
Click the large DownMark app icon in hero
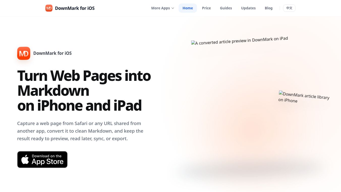pyautogui.click(x=24, y=53)
